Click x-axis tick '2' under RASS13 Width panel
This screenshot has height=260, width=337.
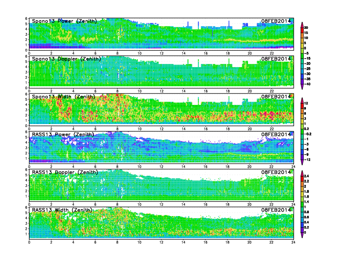[x=51, y=242]
